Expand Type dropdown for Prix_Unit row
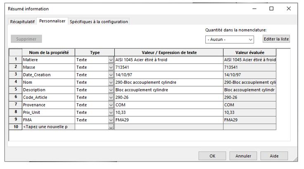The image size is (304, 169). (x=111, y=113)
